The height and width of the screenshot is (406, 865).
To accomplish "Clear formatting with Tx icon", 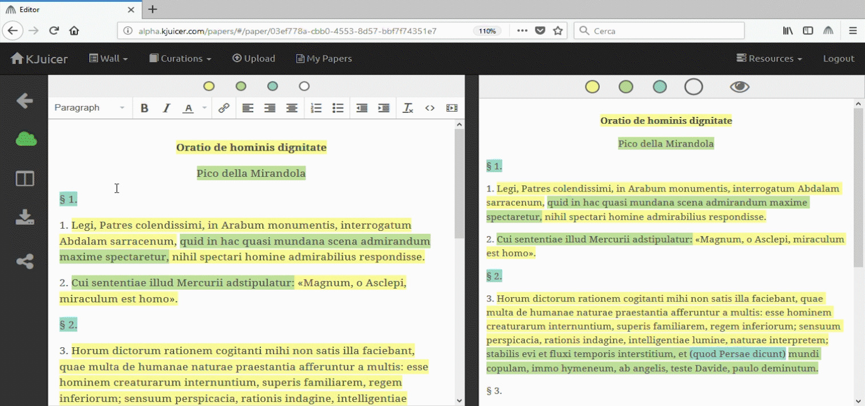I will pyautogui.click(x=408, y=108).
